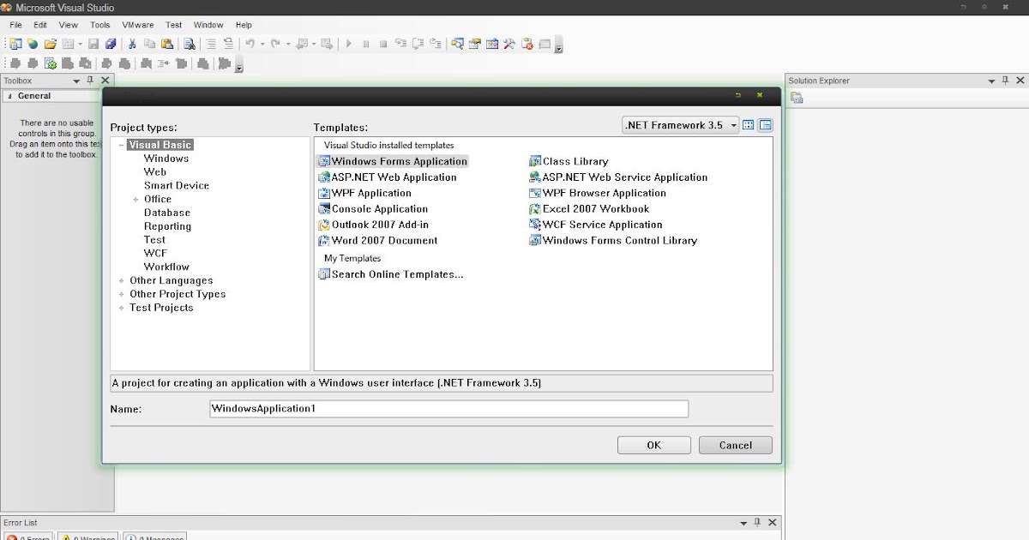Select the Console Application template

(x=373, y=209)
